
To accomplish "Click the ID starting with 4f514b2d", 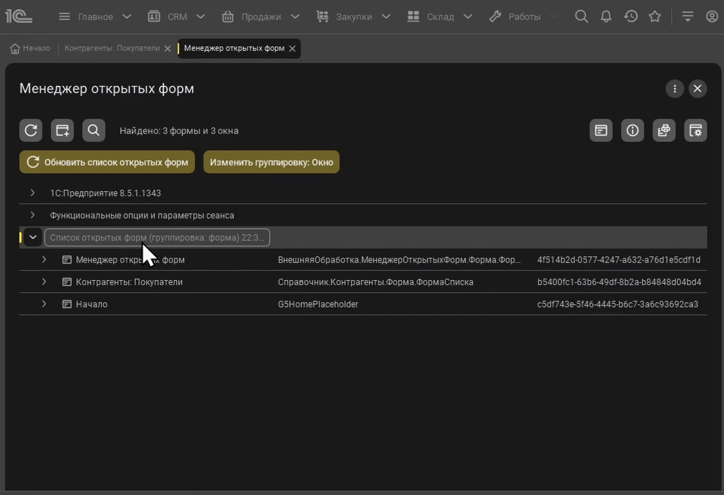I will pyautogui.click(x=619, y=260).
